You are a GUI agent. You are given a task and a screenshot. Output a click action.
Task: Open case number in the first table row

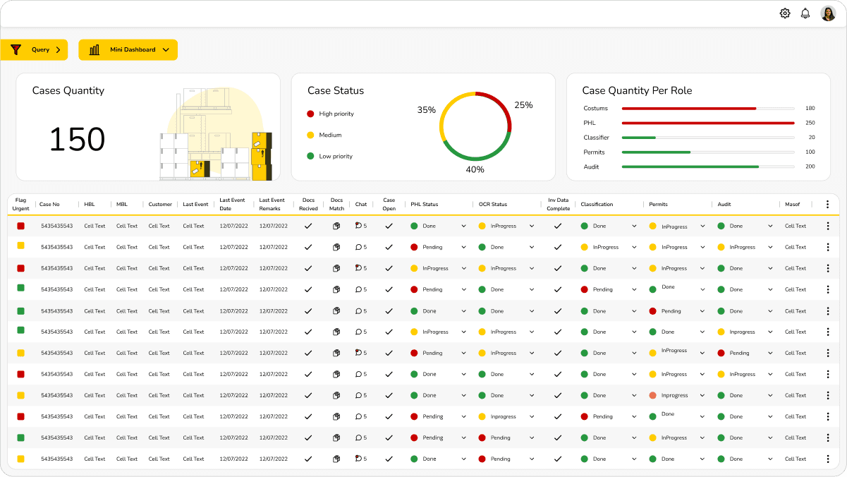56,226
